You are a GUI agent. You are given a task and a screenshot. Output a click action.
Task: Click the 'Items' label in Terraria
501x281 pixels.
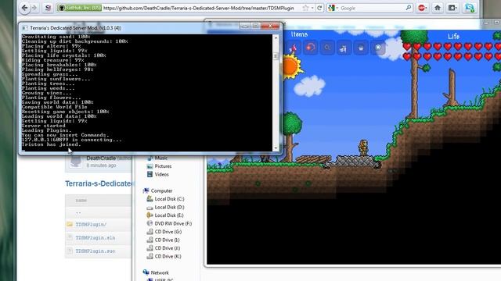click(299, 34)
